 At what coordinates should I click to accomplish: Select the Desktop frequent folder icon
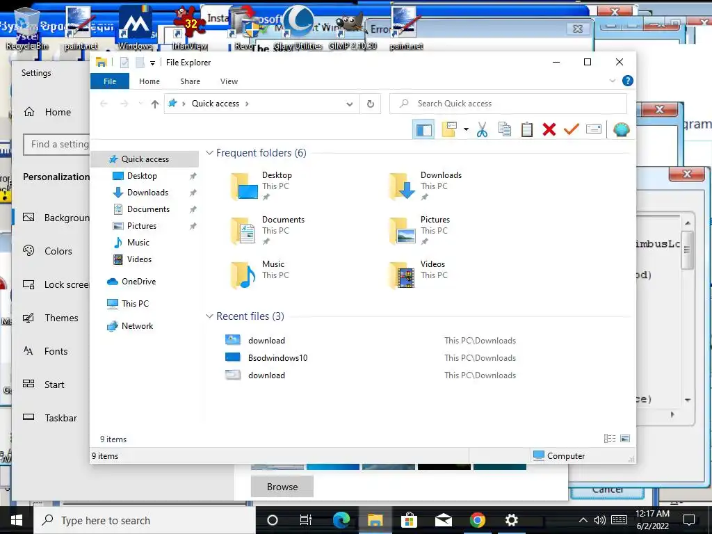[244, 186]
